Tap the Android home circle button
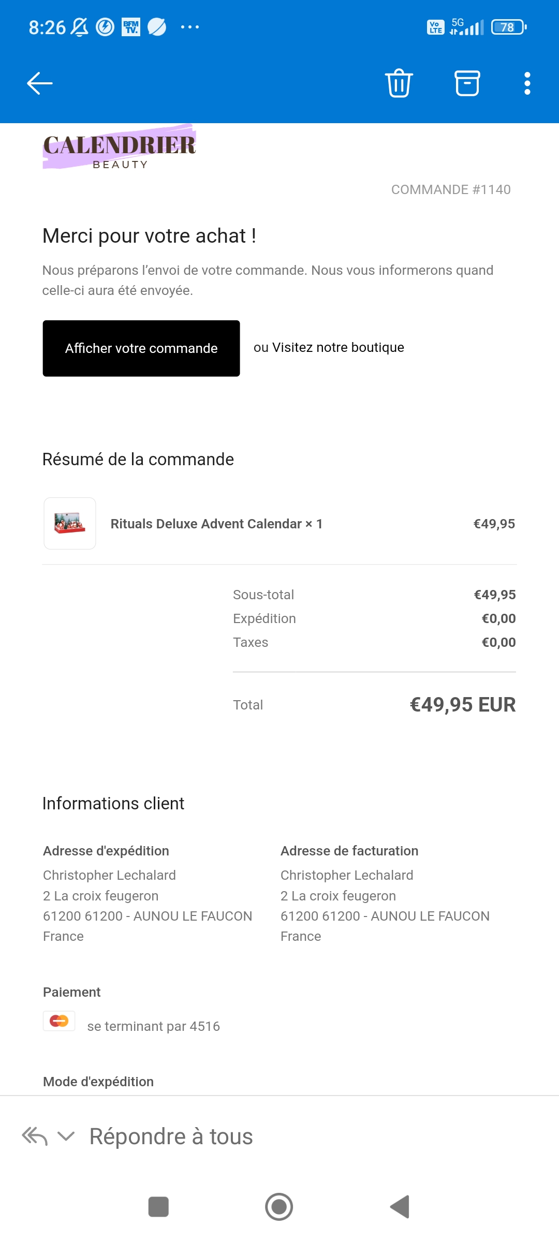 click(x=279, y=1207)
